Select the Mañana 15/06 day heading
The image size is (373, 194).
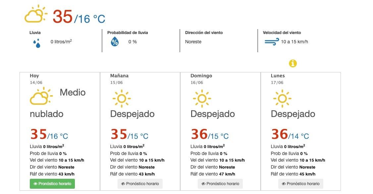[119, 79]
